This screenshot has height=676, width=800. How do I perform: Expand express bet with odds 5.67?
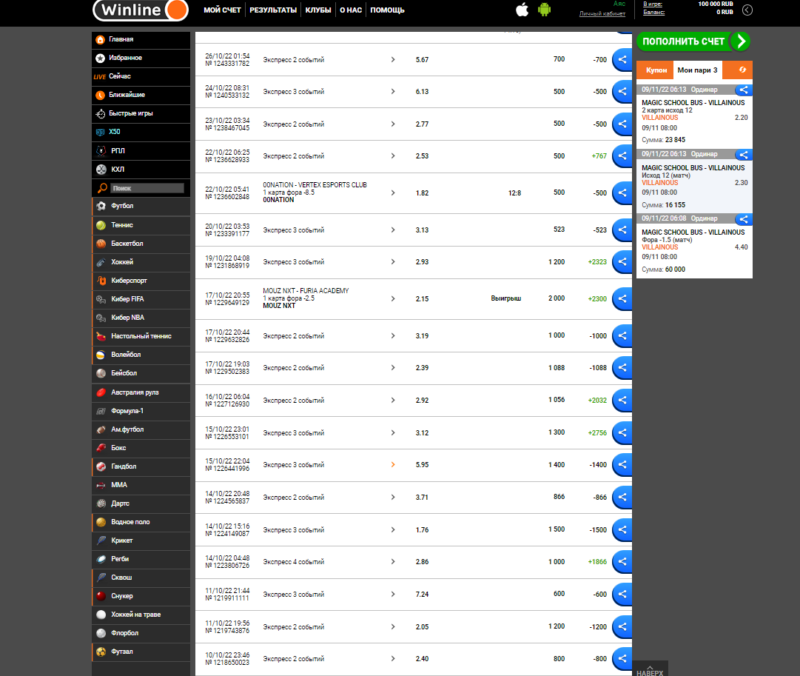pyautogui.click(x=393, y=60)
